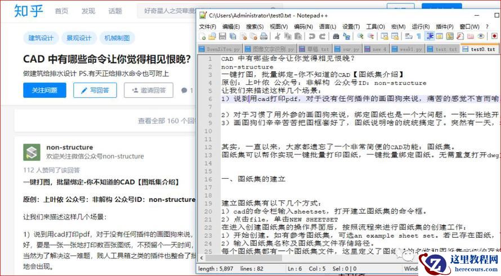The height and width of the screenshot is (276, 501).
Task: Switch to the test.txt tab
Action: pyautogui.click(x=442, y=49)
